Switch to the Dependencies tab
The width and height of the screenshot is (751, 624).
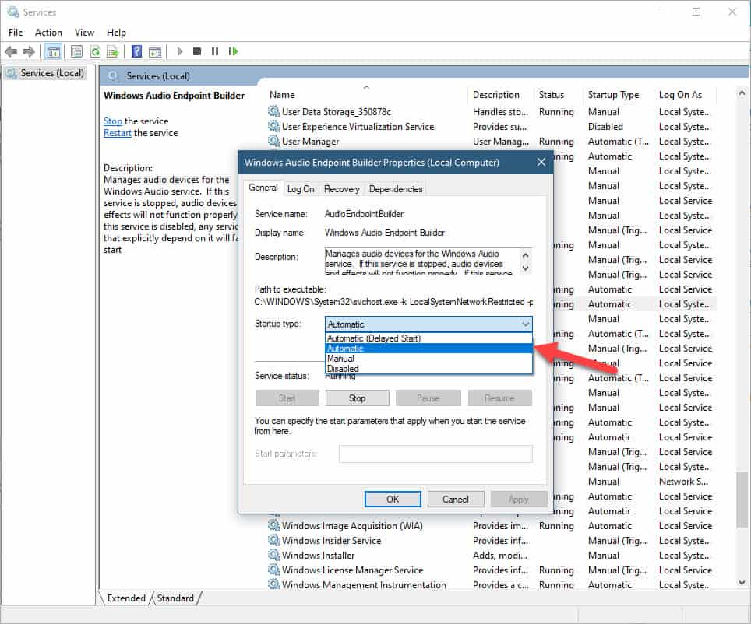point(395,188)
